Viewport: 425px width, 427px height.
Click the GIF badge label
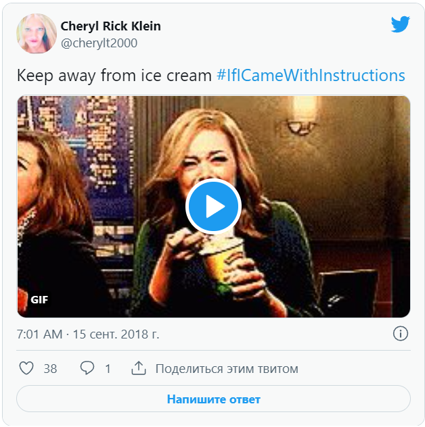click(x=39, y=299)
